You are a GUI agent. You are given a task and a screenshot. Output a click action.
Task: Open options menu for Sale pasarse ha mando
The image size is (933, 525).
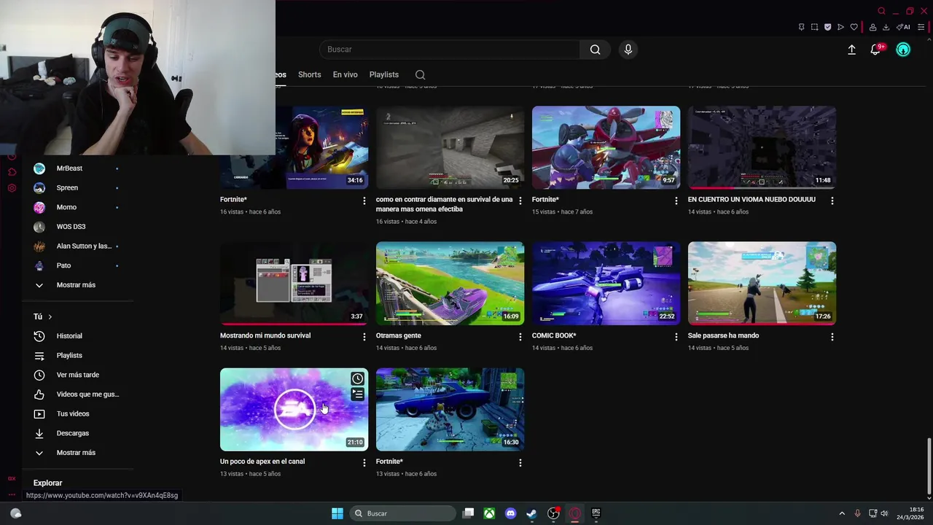click(832, 337)
